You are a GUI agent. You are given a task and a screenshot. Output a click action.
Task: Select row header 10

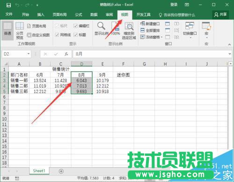coord(4,119)
